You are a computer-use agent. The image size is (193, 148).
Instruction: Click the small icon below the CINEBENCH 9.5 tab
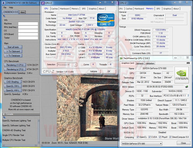point(4,16)
